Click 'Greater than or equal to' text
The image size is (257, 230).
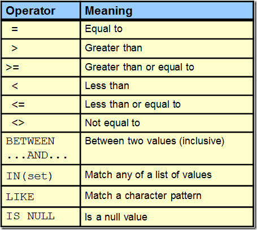point(140,67)
